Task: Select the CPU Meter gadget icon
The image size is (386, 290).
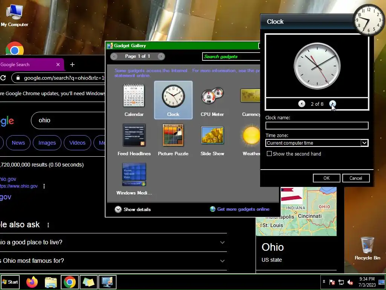Action: coord(212,96)
